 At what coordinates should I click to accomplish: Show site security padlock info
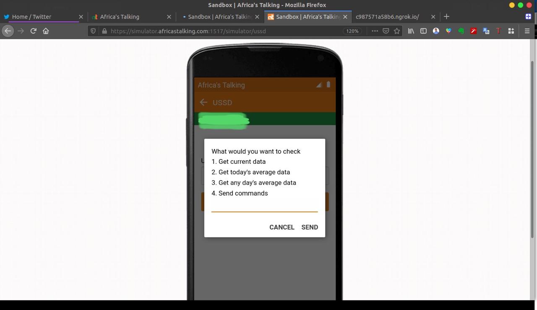click(104, 31)
